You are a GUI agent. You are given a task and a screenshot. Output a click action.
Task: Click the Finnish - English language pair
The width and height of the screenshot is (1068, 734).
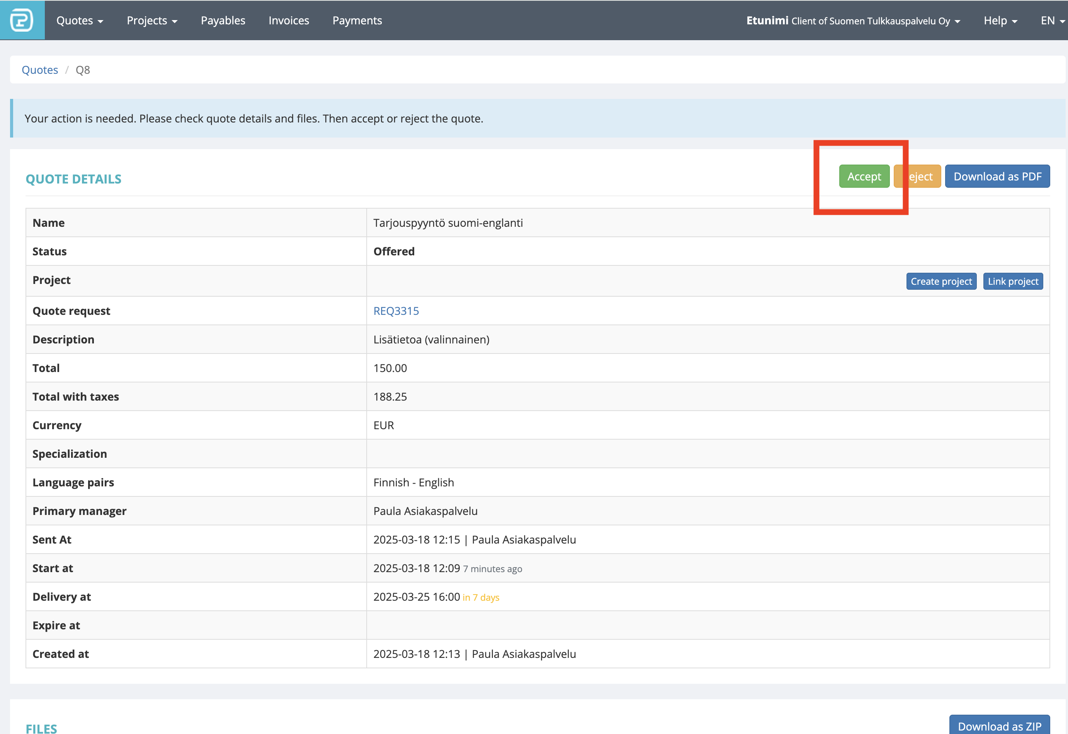click(413, 483)
